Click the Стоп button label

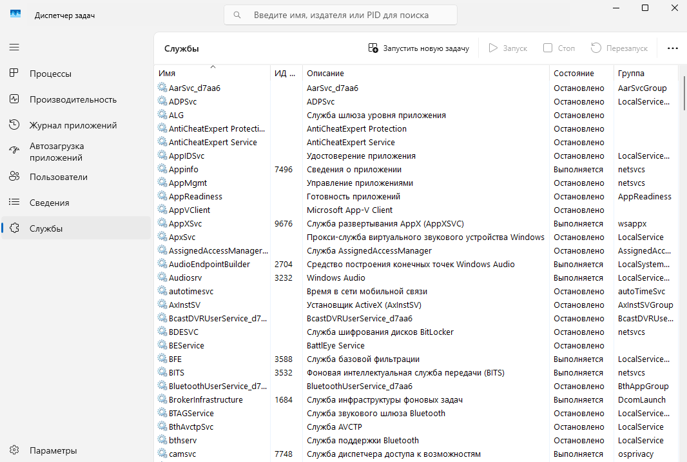point(566,48)
